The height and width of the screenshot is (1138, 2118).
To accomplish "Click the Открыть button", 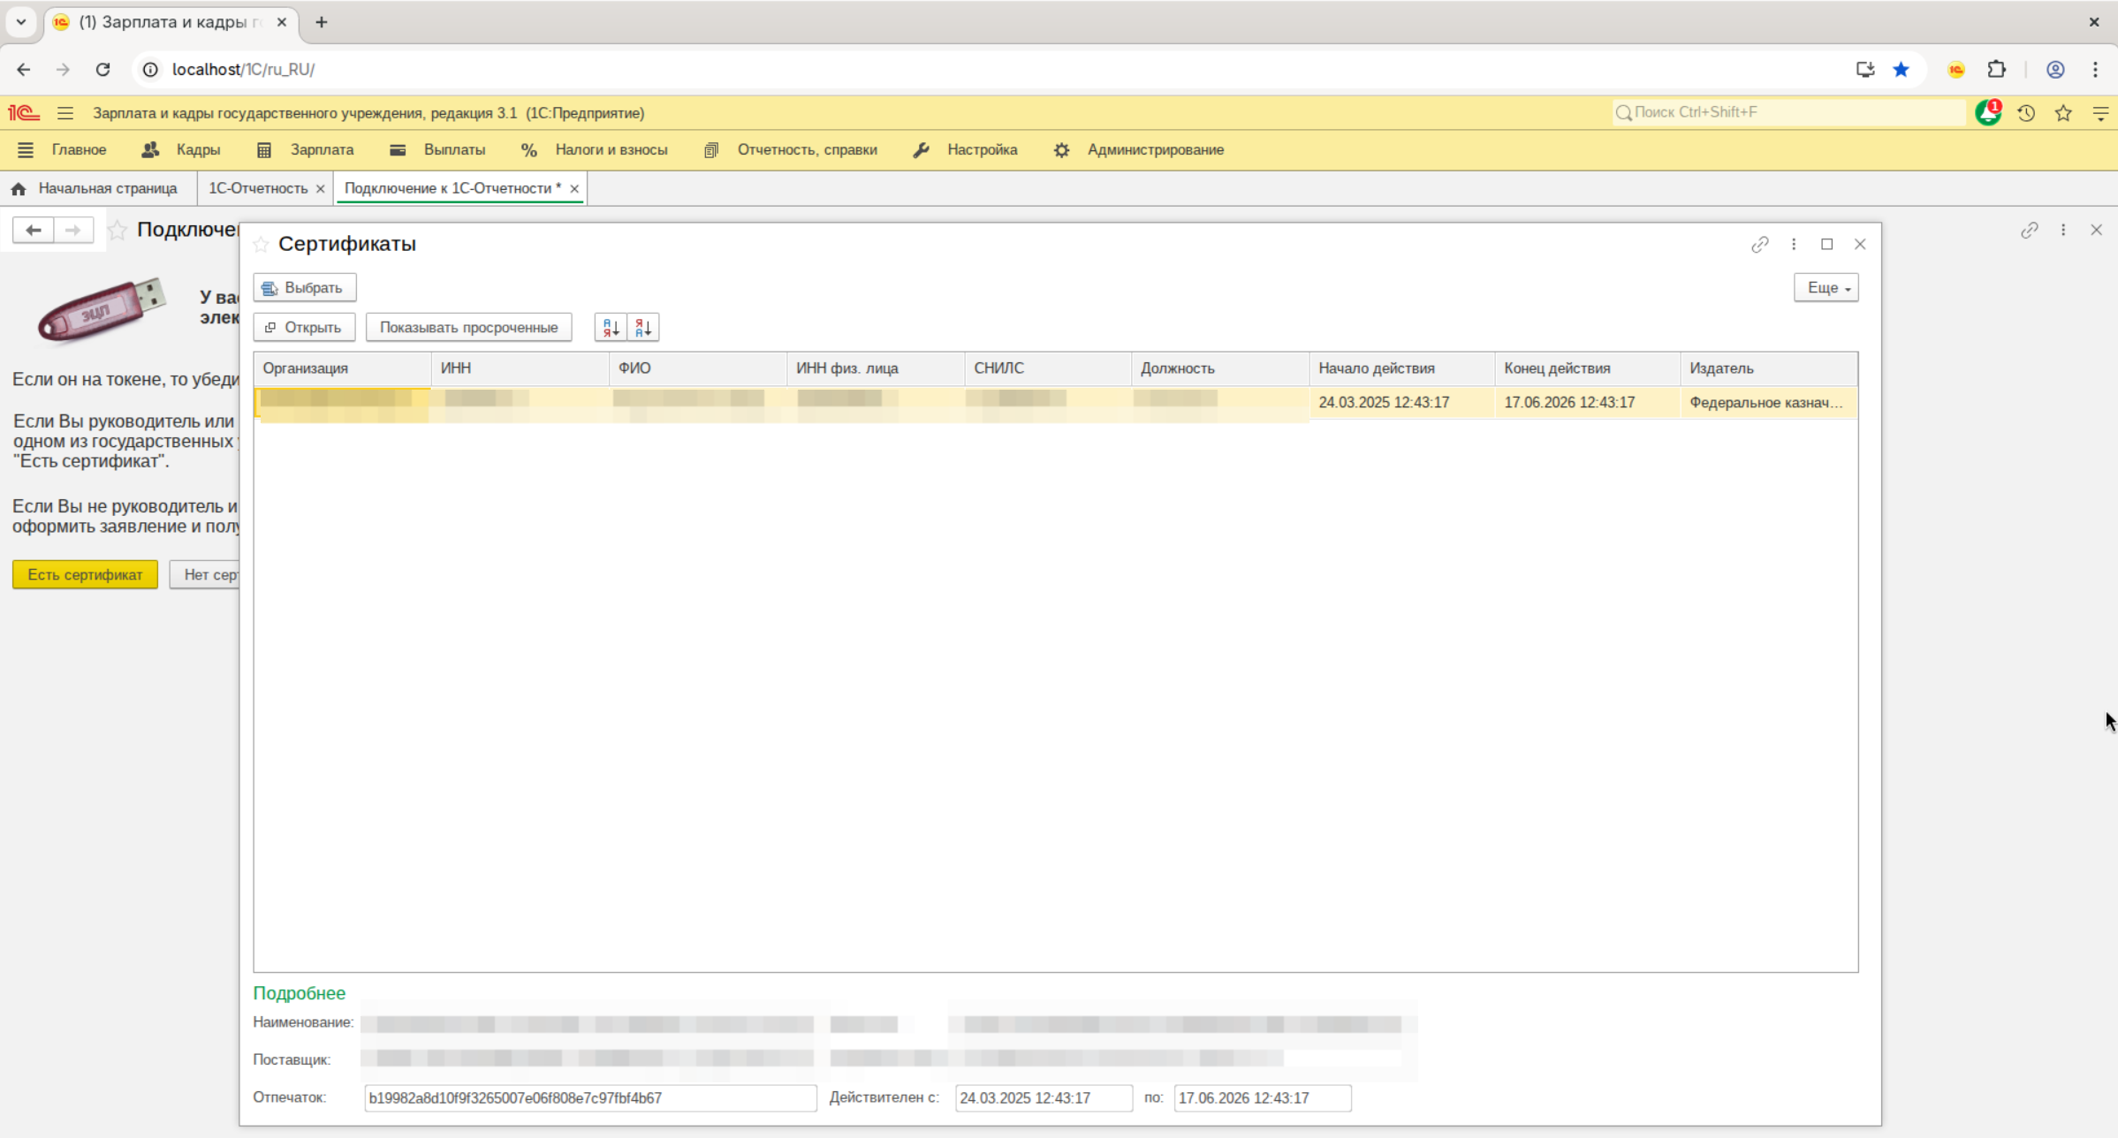I will click(304, 328).
